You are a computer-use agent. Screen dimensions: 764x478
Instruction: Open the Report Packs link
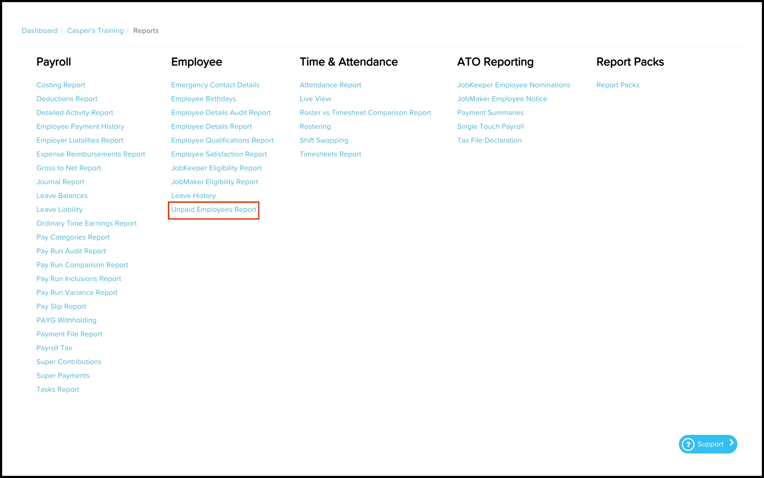click(x=618, y=85)
